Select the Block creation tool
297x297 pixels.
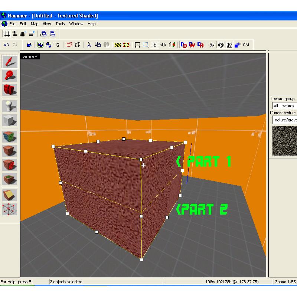pos(10,120)
